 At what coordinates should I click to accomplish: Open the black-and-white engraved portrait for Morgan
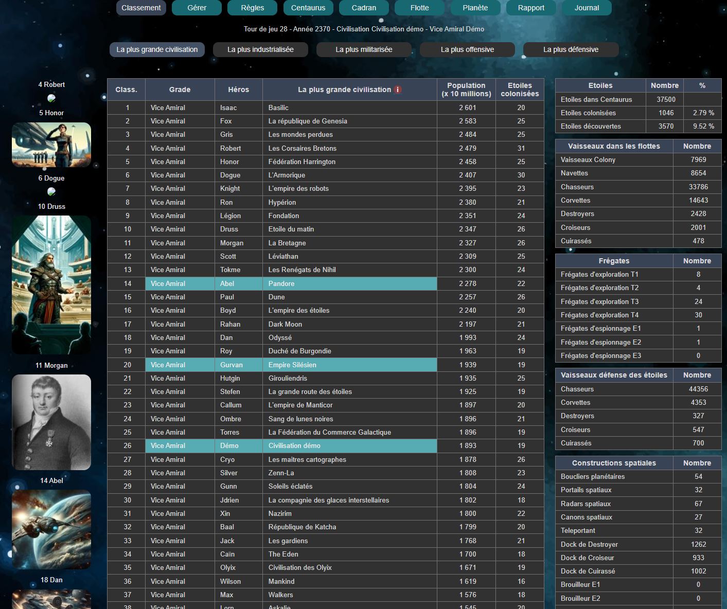pos(51,422)
